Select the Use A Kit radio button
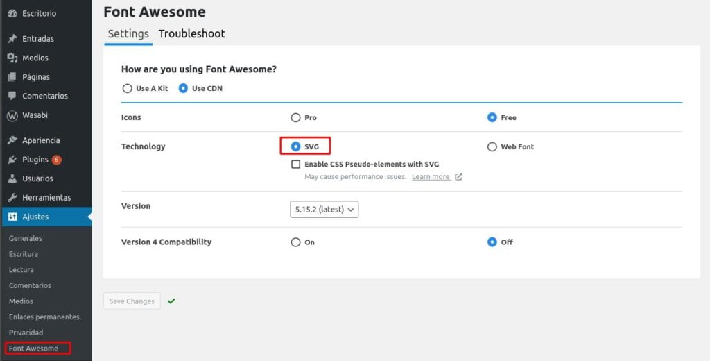This screenshot has height=361, width=710. tap(128, 88)
